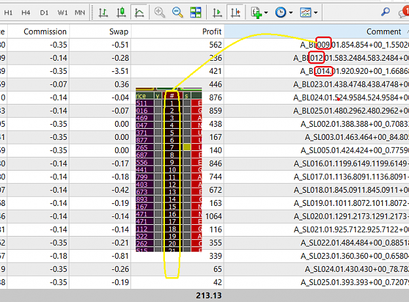Select commission -0.18 in the A_SL023 row
The height and width of the screenshot is (302, 409).
58,256
